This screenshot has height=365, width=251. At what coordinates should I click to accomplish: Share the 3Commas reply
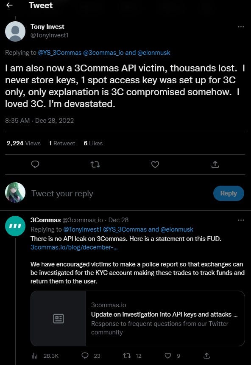[207, 356]
